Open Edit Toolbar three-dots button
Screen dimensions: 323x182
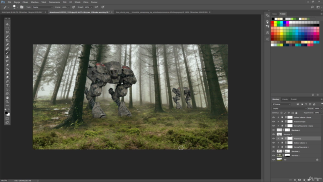pos(7,106)
